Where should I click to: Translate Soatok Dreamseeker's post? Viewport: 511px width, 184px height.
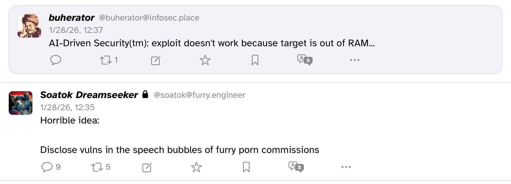coord(296,167)
